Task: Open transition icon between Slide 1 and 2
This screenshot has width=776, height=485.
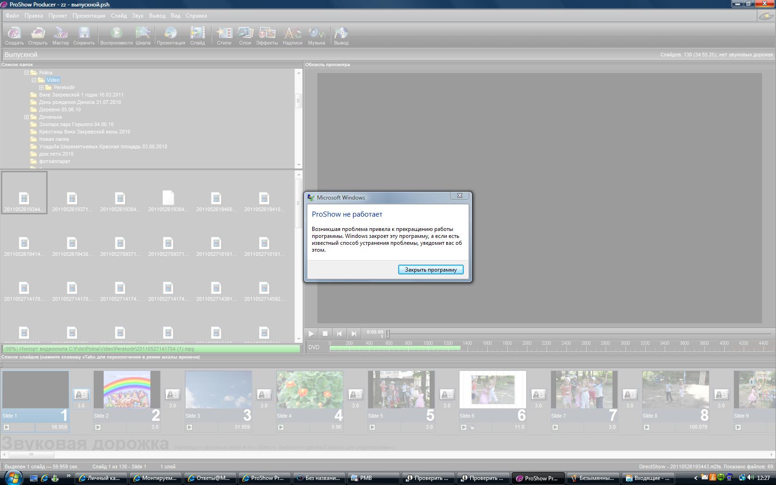Action: tap(81, 394)
